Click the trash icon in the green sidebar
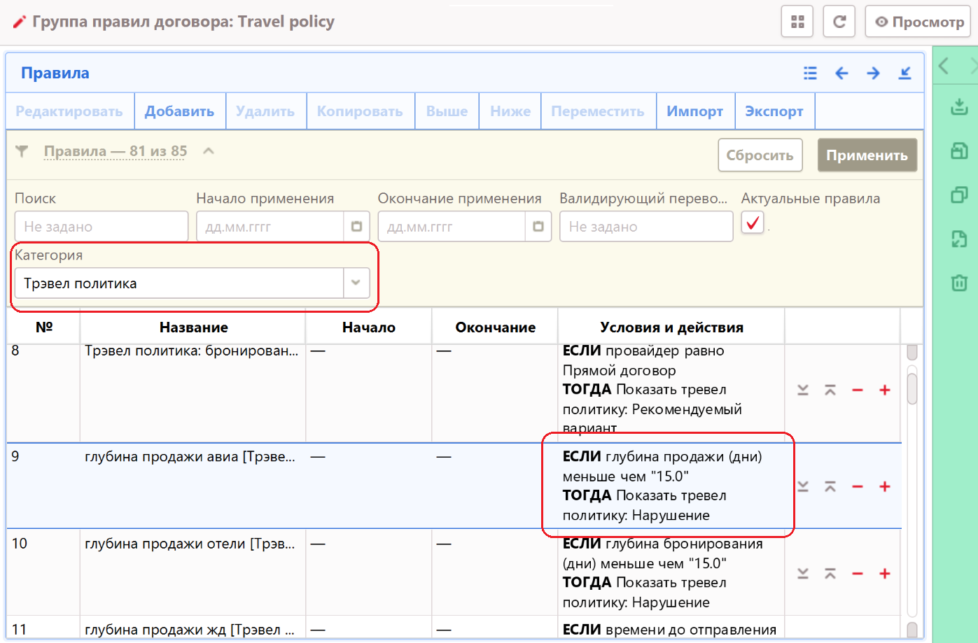The height and width of the screenshot is (643, 978). coord(958,283)
